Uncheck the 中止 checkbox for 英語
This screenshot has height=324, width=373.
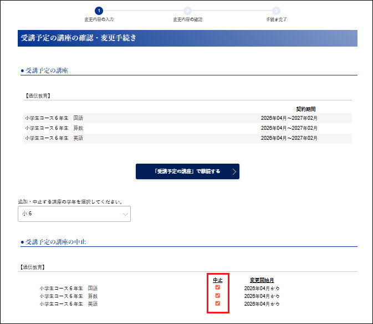point(218,303)
